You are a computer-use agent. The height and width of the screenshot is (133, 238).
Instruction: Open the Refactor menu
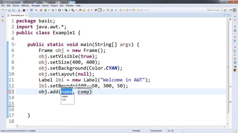click(x=25, y=6)
